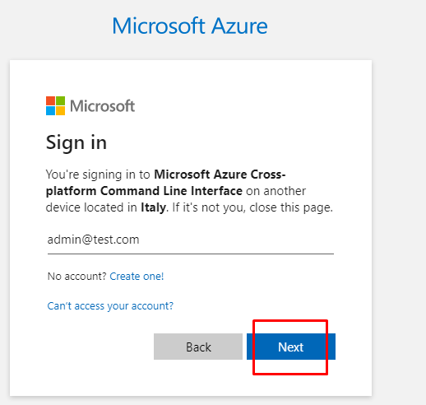Screen dimensions: 426x405
Task: Click the blue square of the Microsoft logo
Action: [x=50, y=110]
